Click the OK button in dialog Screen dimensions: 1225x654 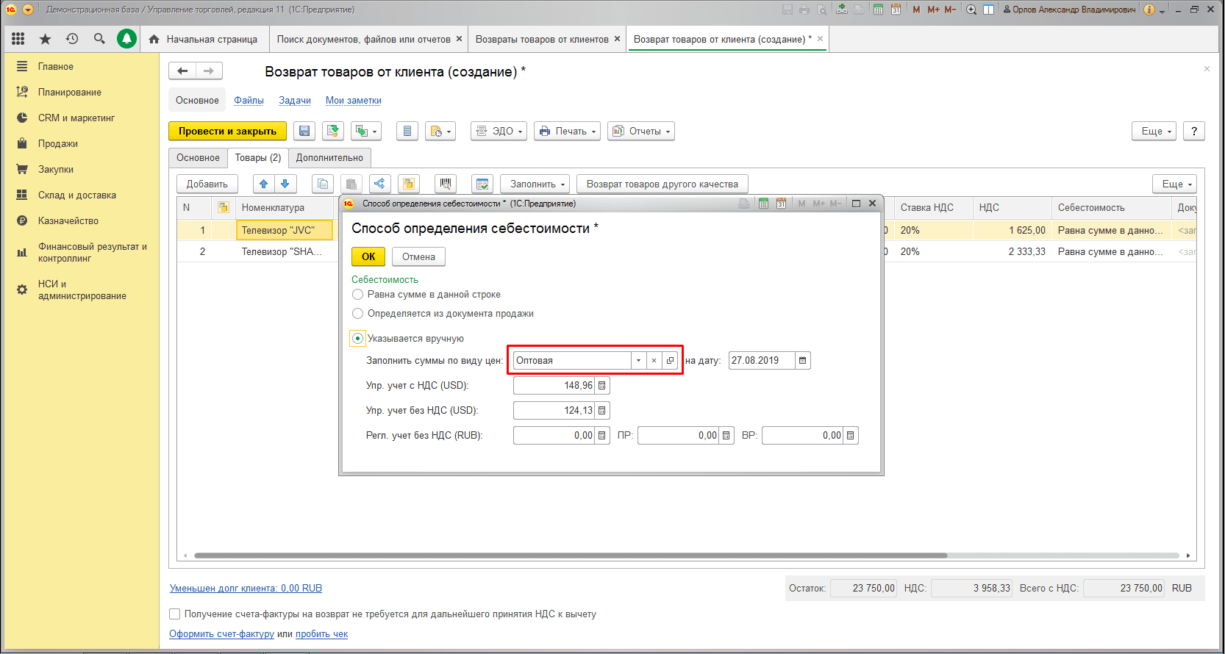pos(368,256)
